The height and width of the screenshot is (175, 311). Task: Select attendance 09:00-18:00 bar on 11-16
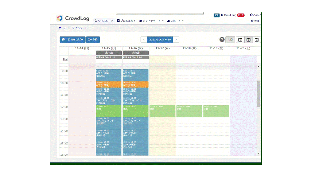[136, 57]
